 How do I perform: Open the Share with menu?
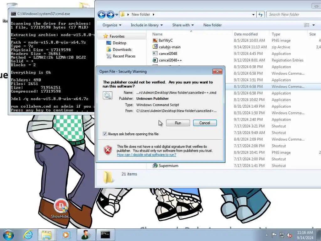pyautogui.click(x=183, y=25)
